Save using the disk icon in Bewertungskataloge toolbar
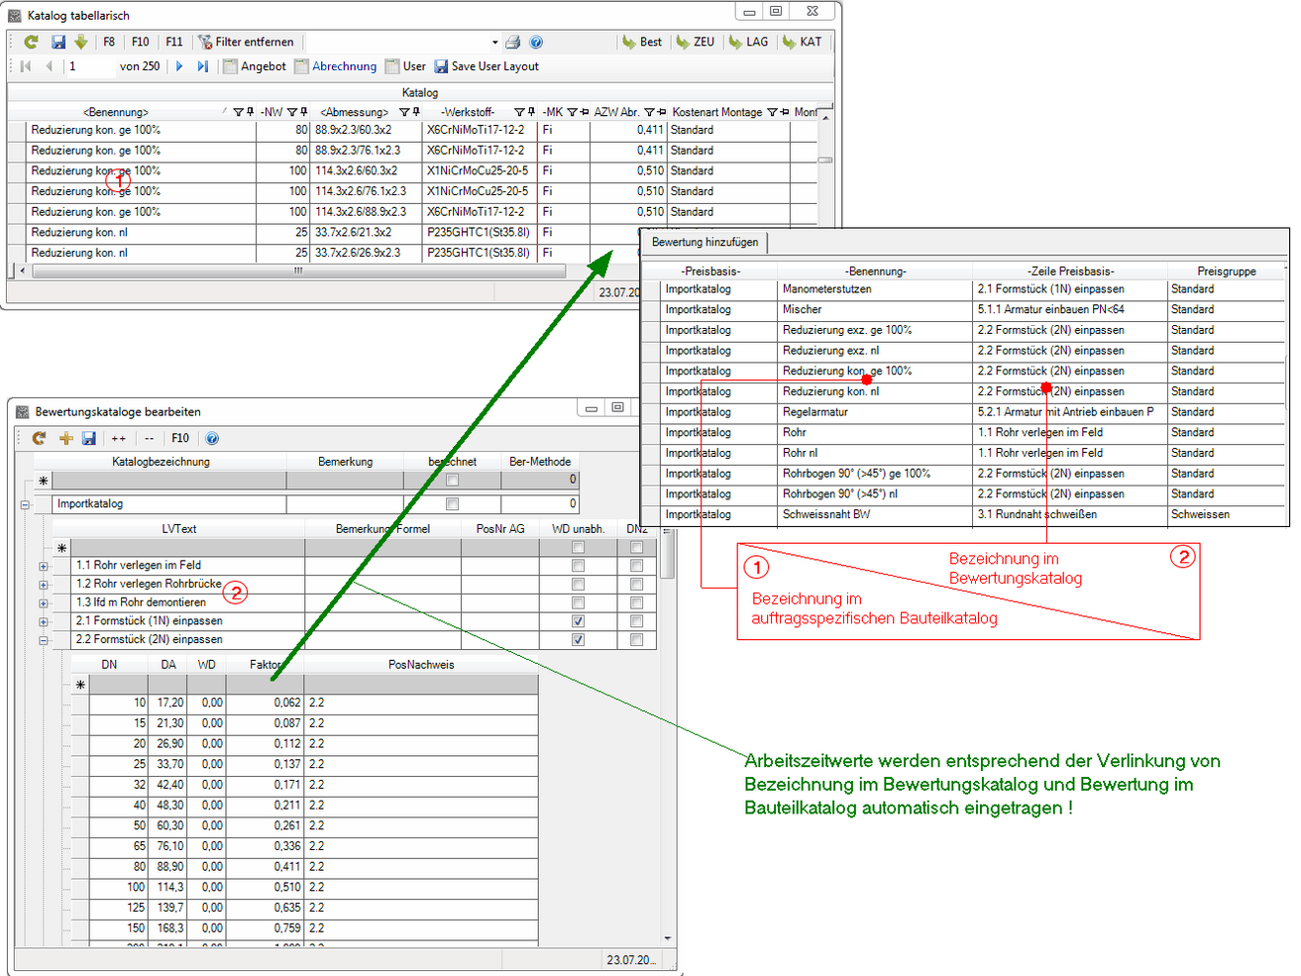Image resolution: width=1301 pixels, height=976 pixels. point(89,438)
